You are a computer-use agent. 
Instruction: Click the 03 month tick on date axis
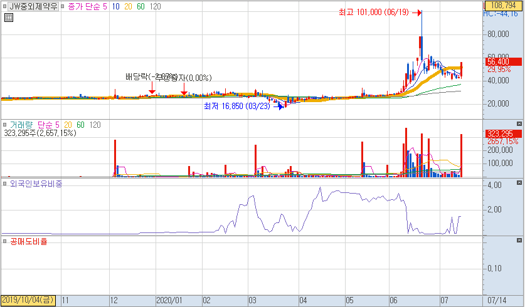[x=252, y=300]
